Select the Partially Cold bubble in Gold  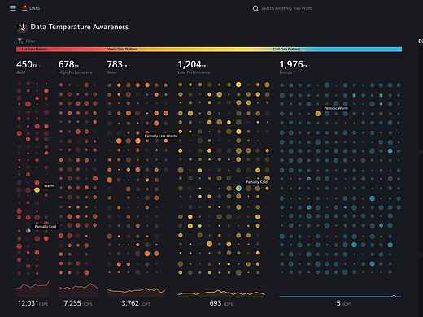(x=28, y=231)
